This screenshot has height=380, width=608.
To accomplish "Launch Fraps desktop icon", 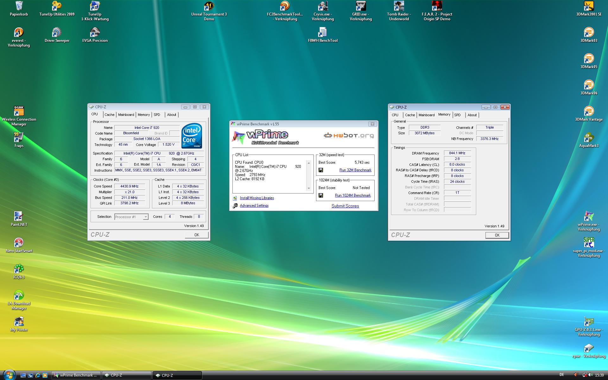I will 19,140.
